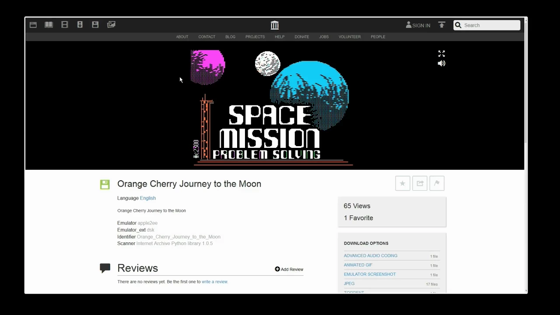The image size is (560, 315).
Task: Open the Web archive icon
Action: pyautogui.click(x=33, y=25)
